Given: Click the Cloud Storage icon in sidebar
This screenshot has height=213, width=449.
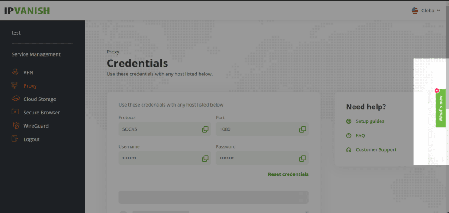Looking at the screenshot, I should pyautogui.click(x=15, y=99).
